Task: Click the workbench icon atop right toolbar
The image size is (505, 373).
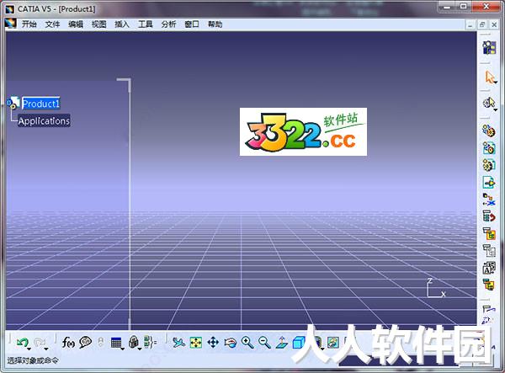Action: click(x=489, y=47)
